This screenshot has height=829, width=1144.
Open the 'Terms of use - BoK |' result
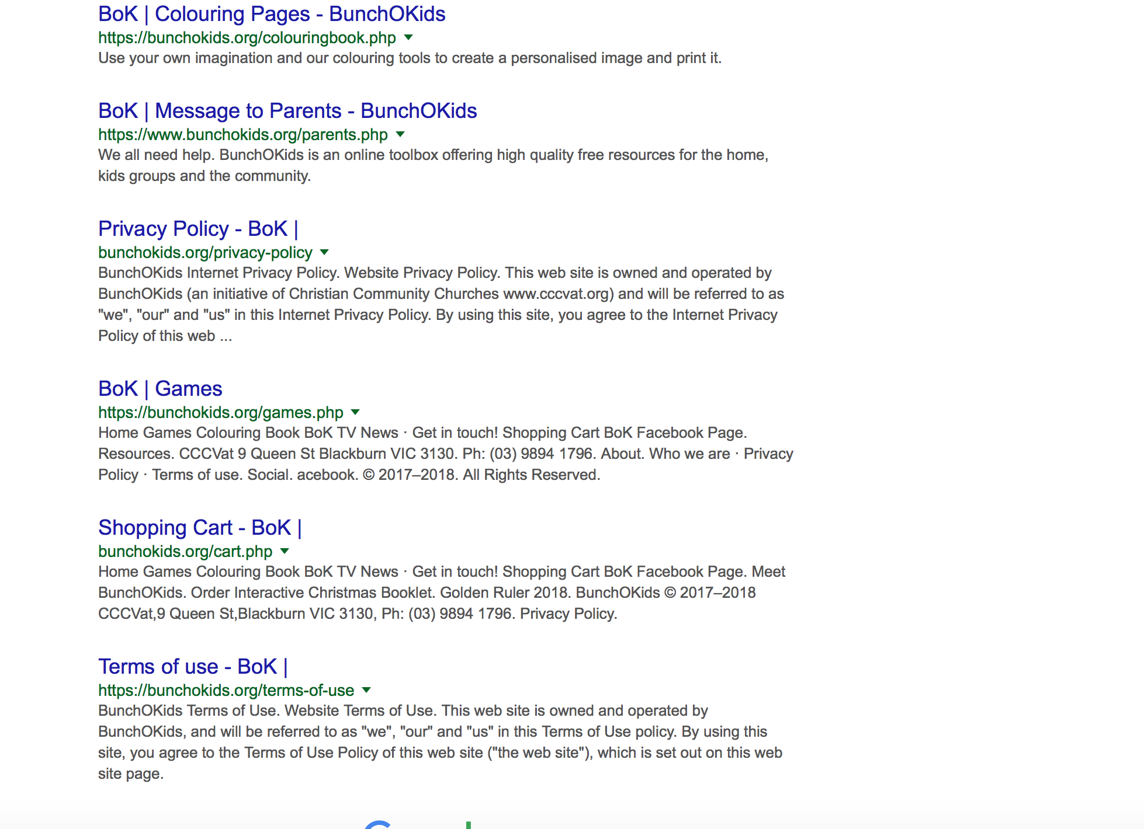pos(193,667)
